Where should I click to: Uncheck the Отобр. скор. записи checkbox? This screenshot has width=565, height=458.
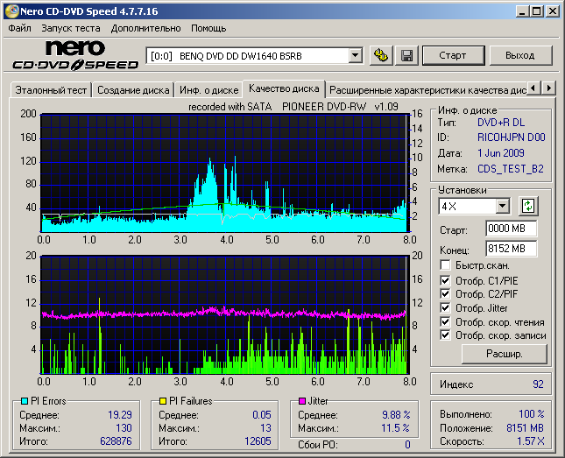(445, 335)
